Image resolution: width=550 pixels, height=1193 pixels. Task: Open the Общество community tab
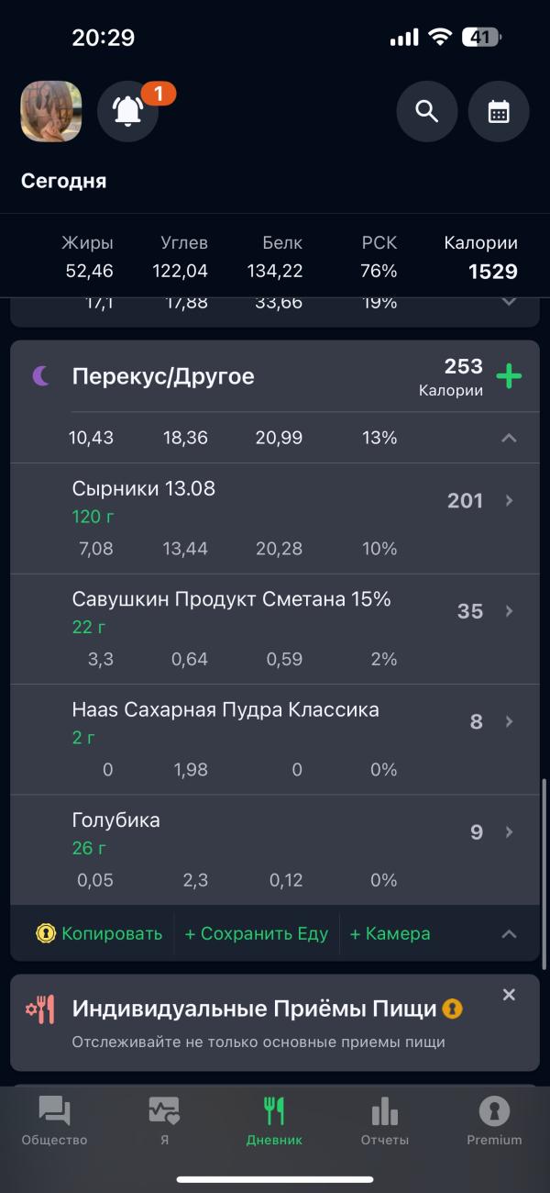54,1121
